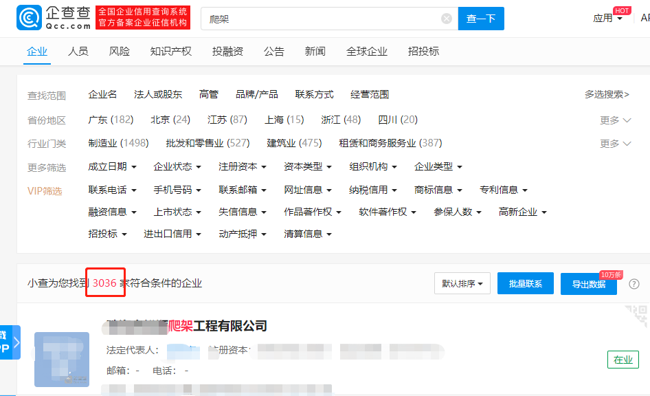
Task: Open the 应用 menu in the header
Action: tap(603, 19)
